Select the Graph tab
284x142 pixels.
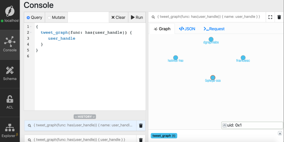162,29
